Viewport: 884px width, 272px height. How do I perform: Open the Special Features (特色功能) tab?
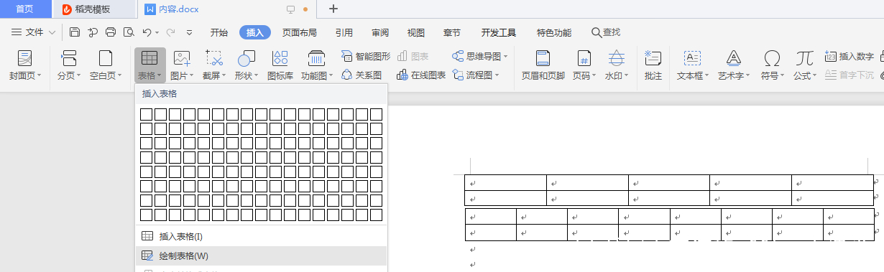[x=554, y=32]
